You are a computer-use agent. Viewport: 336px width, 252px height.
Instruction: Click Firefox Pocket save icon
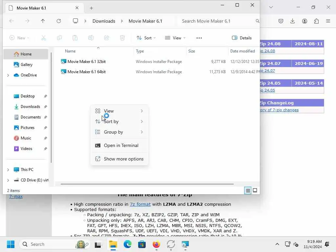coord(281,21)
